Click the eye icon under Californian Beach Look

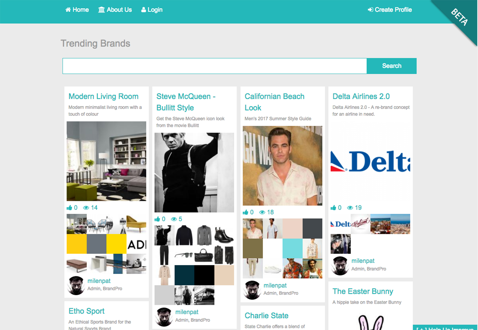262,212
